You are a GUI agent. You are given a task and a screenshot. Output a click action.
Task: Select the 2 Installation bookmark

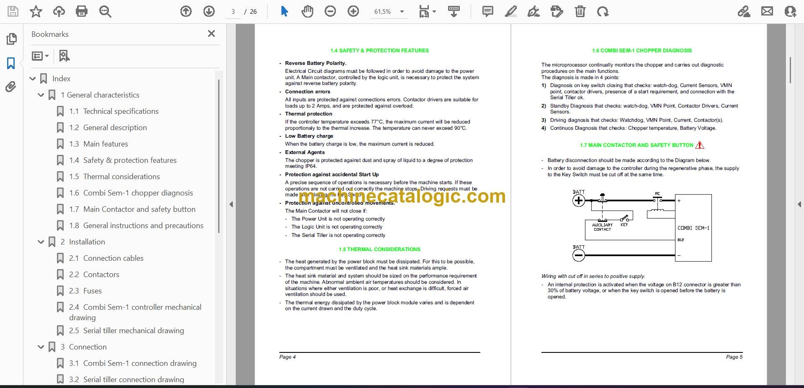tap(83, 242)
